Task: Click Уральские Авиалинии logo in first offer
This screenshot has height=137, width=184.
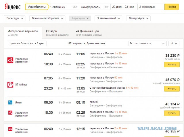Action: click(10, 60)
